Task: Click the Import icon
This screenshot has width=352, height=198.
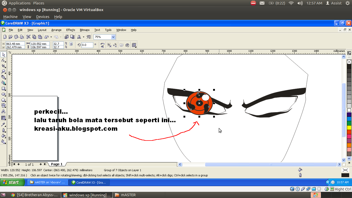Action: [x=66, y=37]
